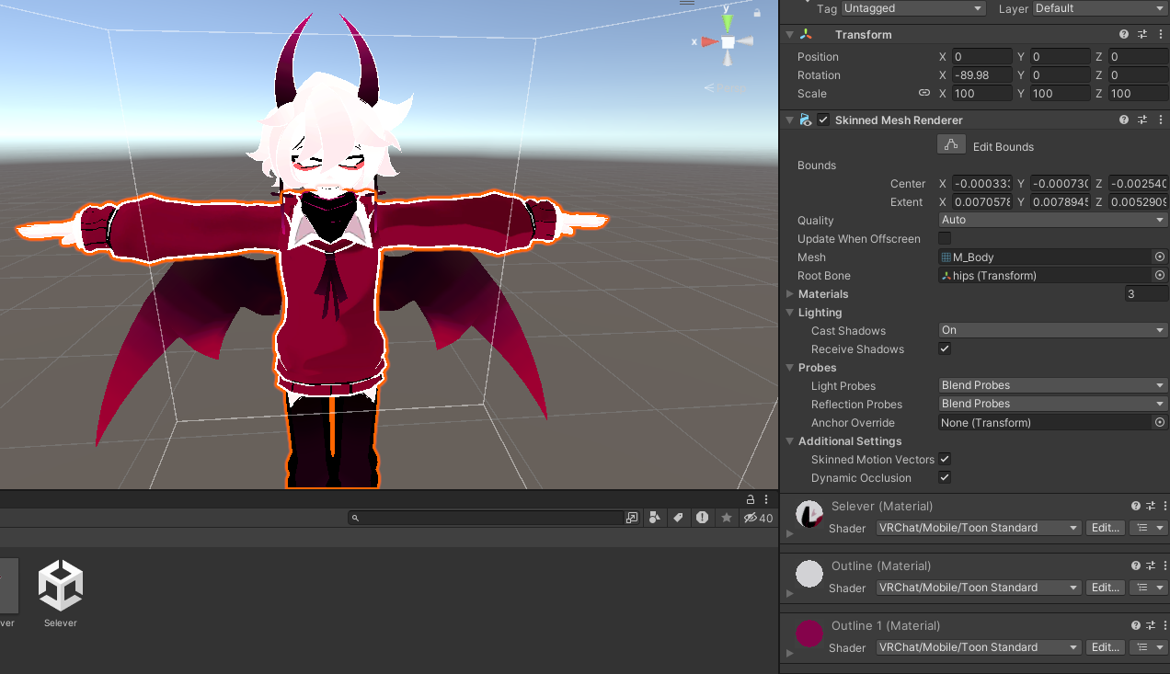
Task: Open the Tag dropdown
Action: point(914,8)
